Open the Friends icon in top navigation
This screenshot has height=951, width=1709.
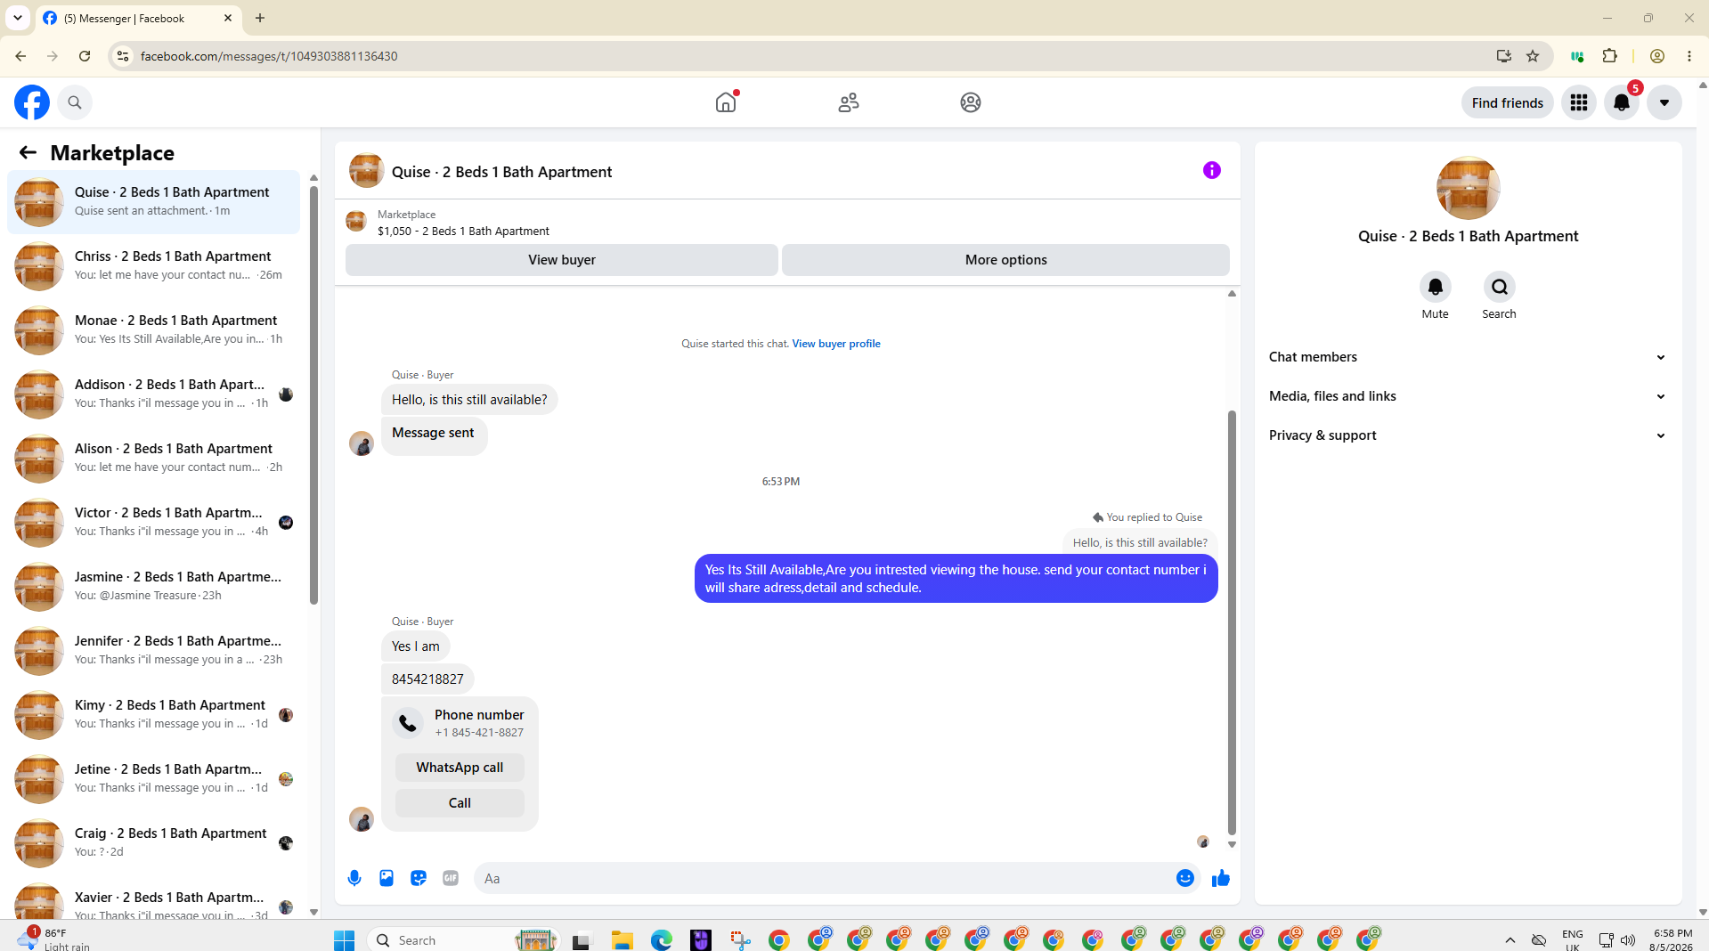coord(849,102)
